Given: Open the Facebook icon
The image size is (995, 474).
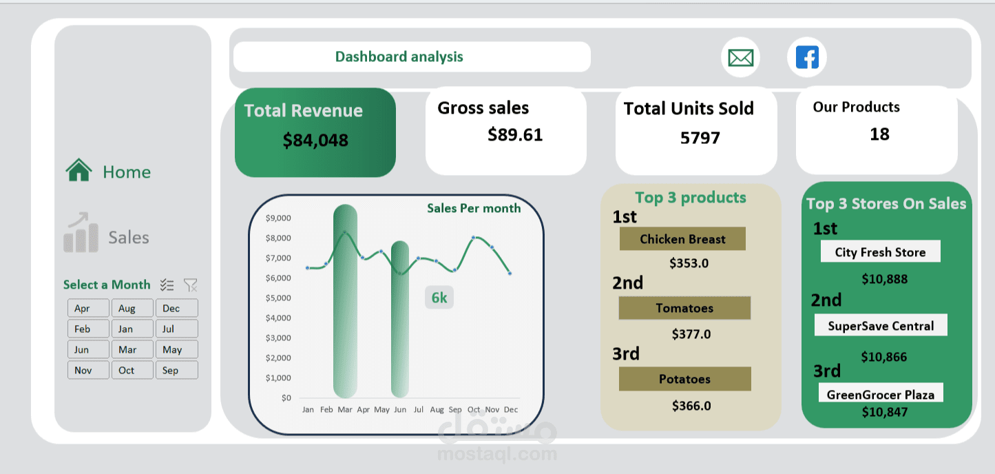Looking at the screenshot, I should pos(807,56).
